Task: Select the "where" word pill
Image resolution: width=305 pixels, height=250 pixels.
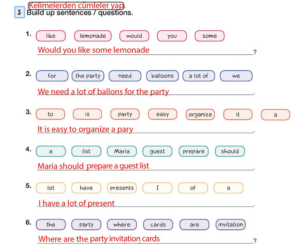Action: tap(122, 225)
